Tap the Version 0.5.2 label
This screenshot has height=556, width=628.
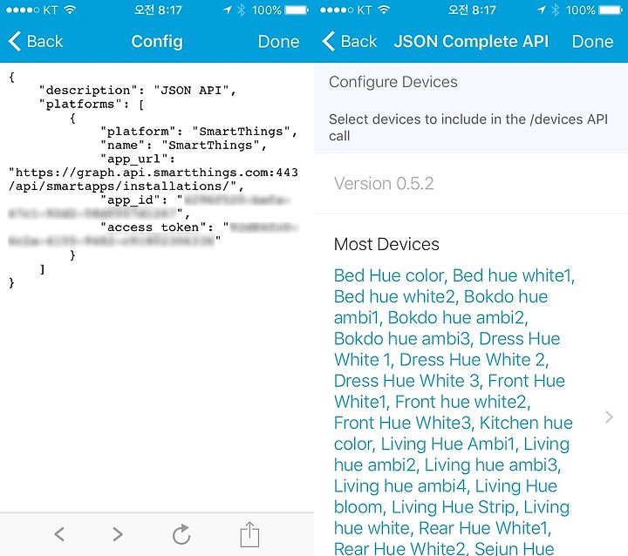384,184
